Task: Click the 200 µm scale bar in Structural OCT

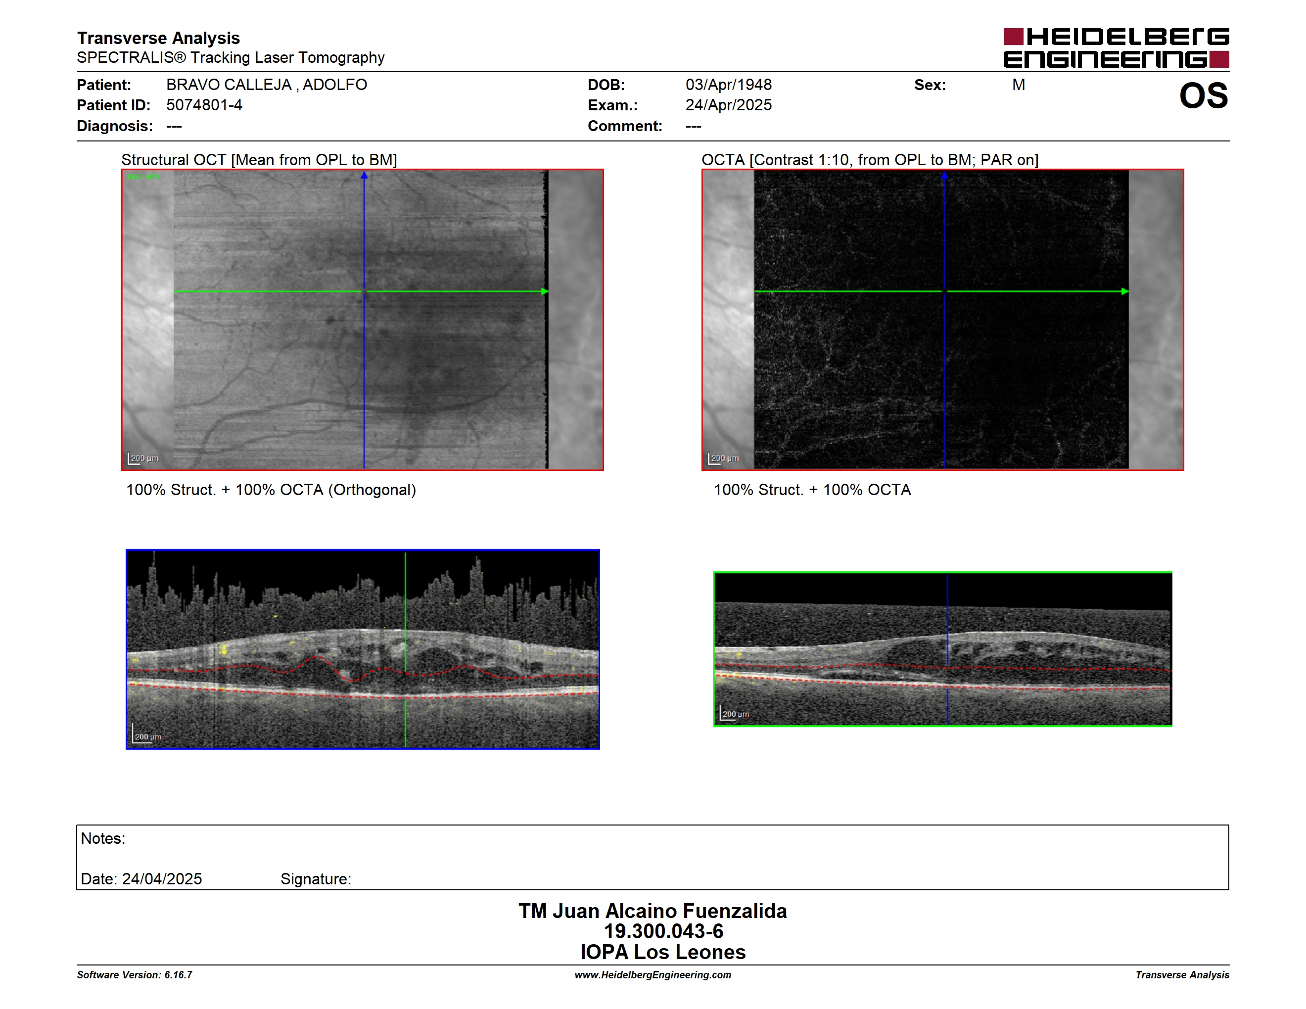Action: 143,459
